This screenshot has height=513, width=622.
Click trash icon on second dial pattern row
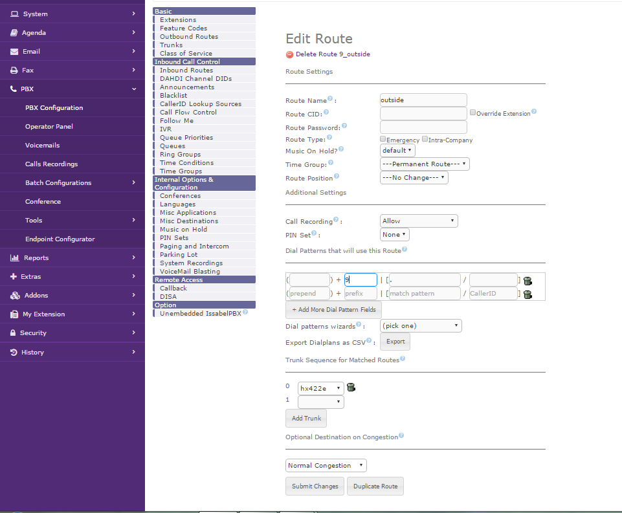[528, 294]
